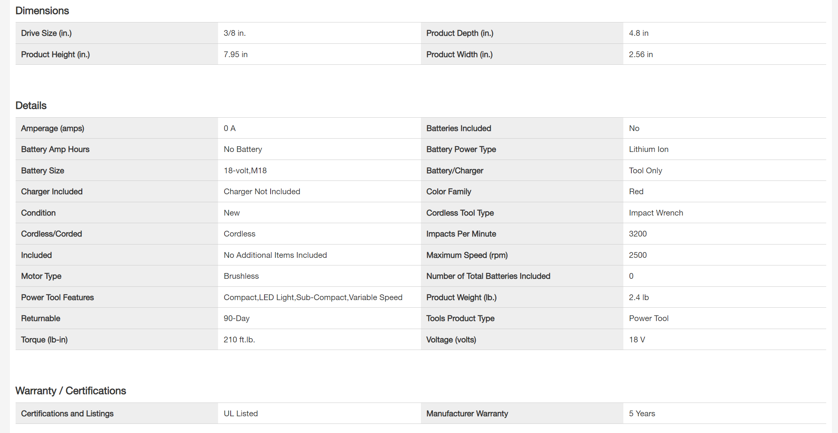Select the 18-volt,M18 battery size value

[245, 171]
